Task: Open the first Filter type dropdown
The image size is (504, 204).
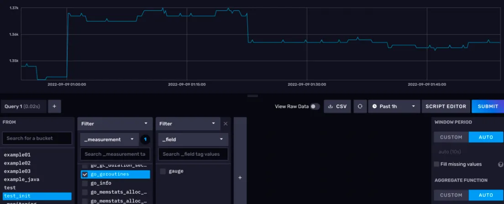Action: 115,123
